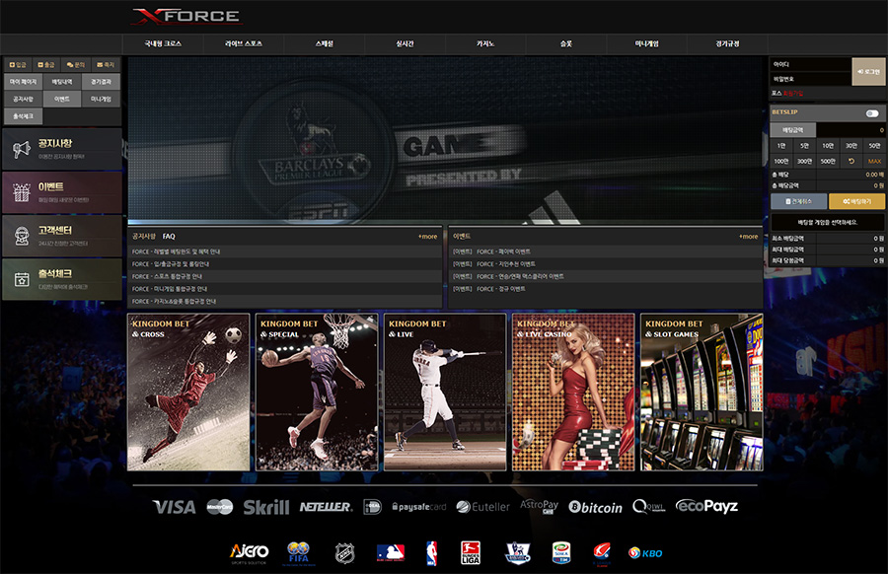Screen dimensions: 888x574
Task: Open the 슬롯 menu
Action: [566, 43]
